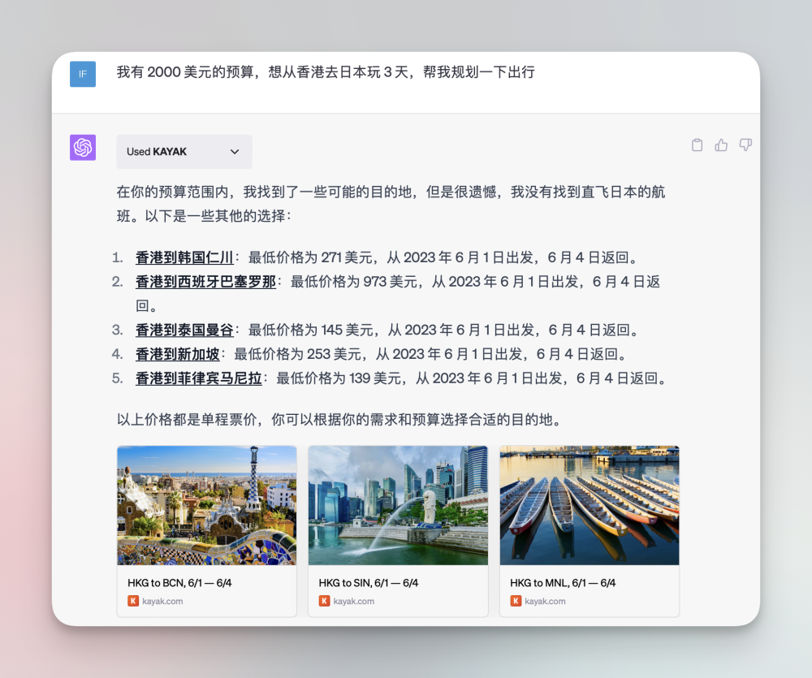Open the 香港到菲律宾马尼拉 flight link
Screen dimensions: 812x678
(x=198, y=378)
